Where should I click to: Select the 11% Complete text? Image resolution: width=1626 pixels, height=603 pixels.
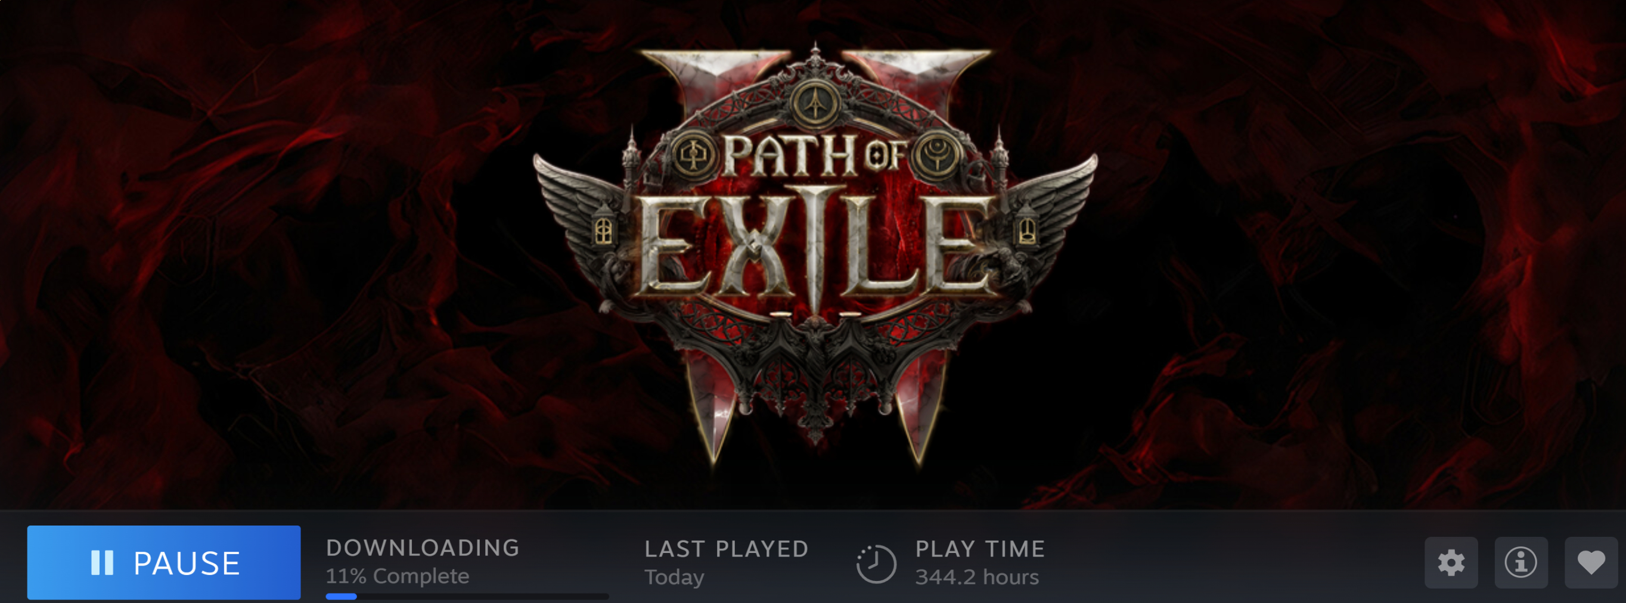(x=397, y=576)
